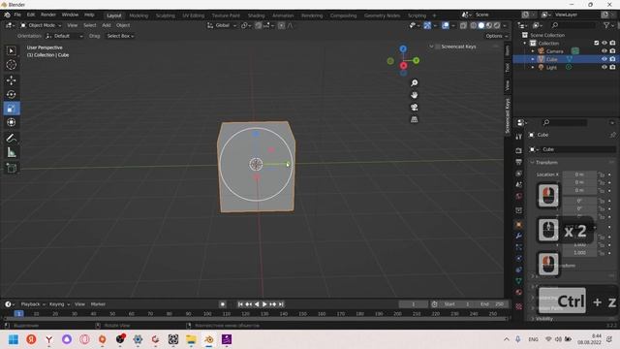Open Select Box drag dropdown
The image size is (620, 349).
pos(120,36)
